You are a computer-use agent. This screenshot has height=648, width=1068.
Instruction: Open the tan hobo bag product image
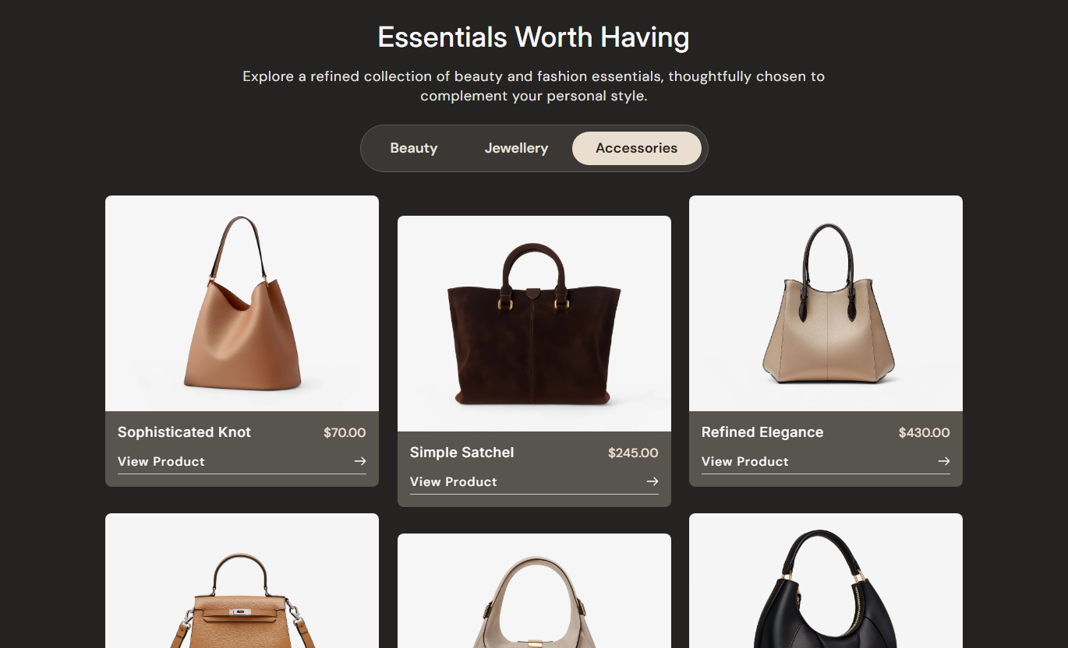[242, 303]
